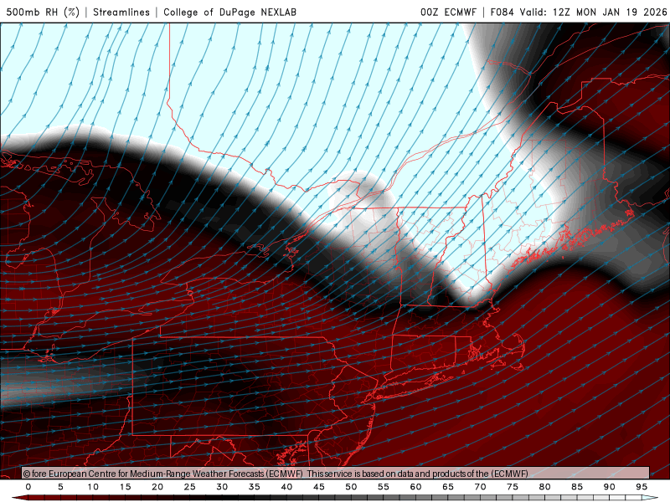This screenshot has height=502, width=670.
Task: Select the "15" color scale label
Action: (x=125, y=487)
